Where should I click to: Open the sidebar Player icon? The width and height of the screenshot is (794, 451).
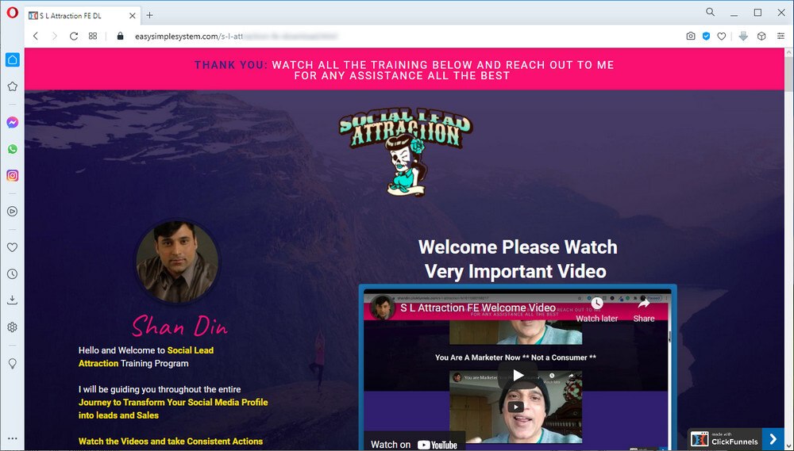tap(13, 212)
